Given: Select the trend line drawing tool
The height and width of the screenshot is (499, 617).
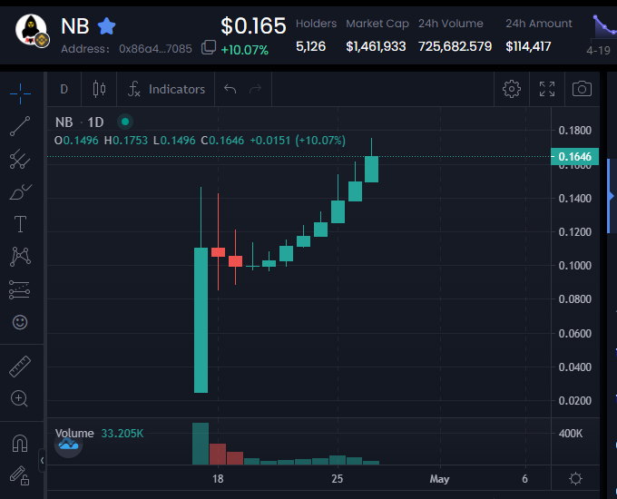Looking at the screenshot, I should pos(20,126).
